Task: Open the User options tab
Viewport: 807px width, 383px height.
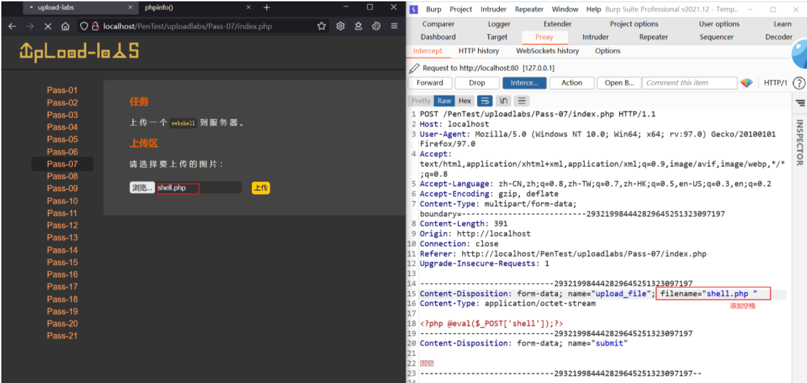Action: 719,24
